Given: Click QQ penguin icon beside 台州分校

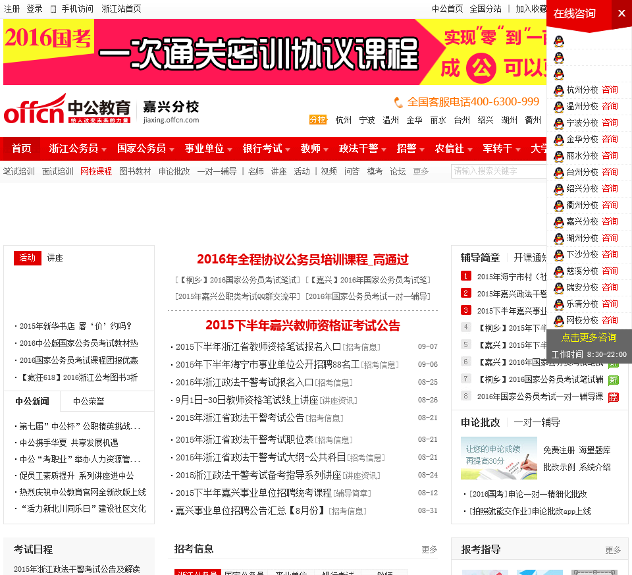Looking at the screenshot, I should [x=559, y=173].
